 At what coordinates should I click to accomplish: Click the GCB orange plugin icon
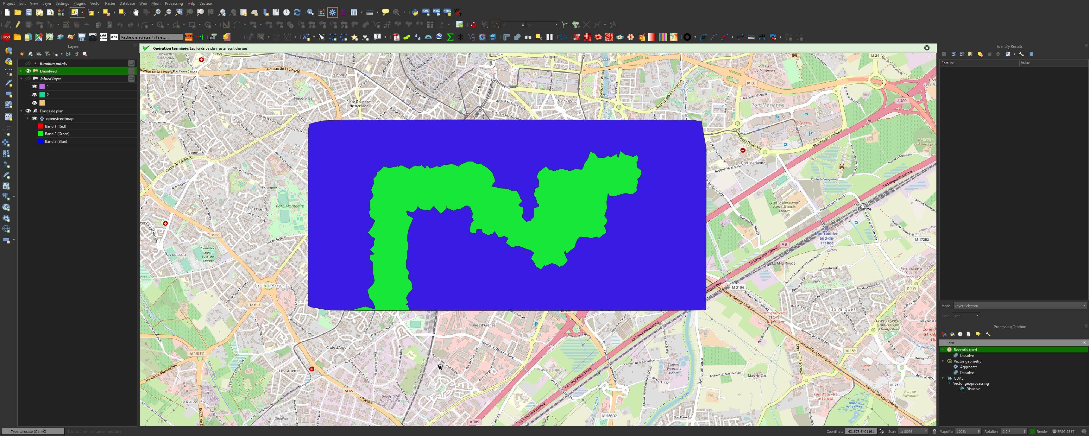[x=189, y=37]
